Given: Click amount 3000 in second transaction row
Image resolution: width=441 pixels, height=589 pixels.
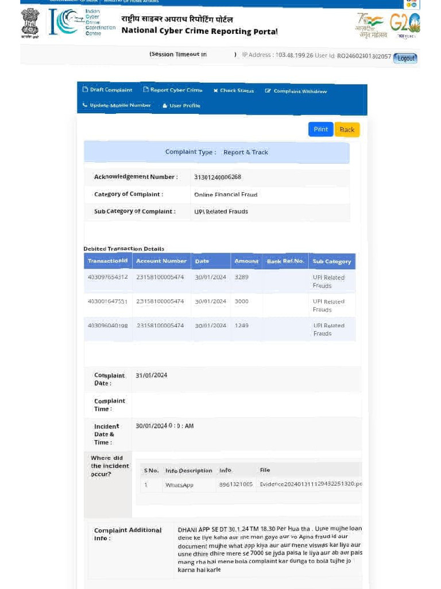Looking at the screenshot, I should (x=242, y=301).
